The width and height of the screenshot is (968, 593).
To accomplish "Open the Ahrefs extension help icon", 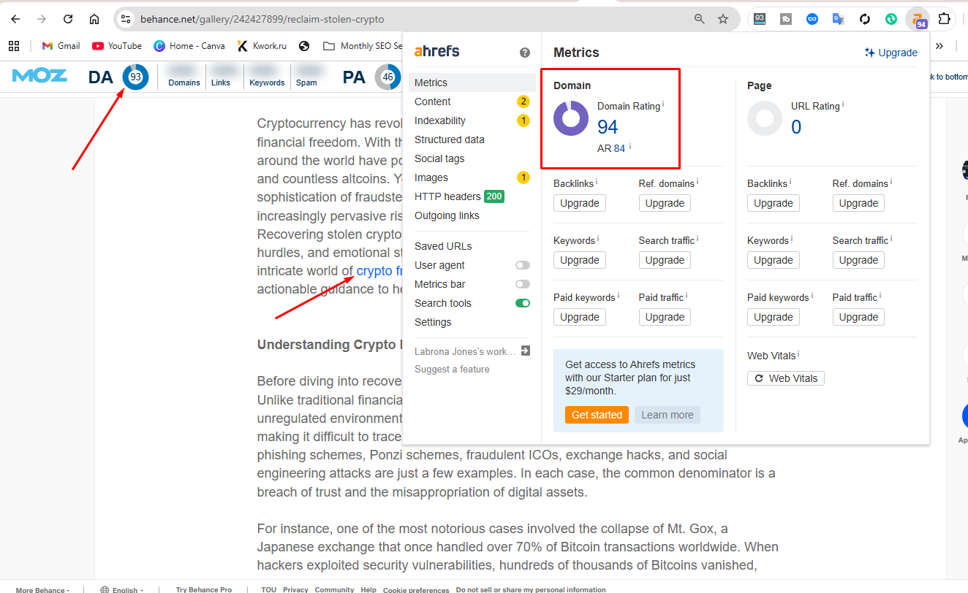I will 524,52.
